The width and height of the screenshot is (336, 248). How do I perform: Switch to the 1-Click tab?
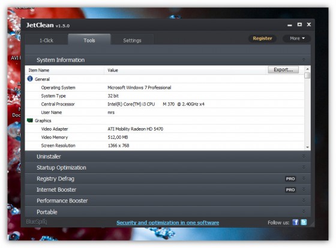tap(46, 40)
